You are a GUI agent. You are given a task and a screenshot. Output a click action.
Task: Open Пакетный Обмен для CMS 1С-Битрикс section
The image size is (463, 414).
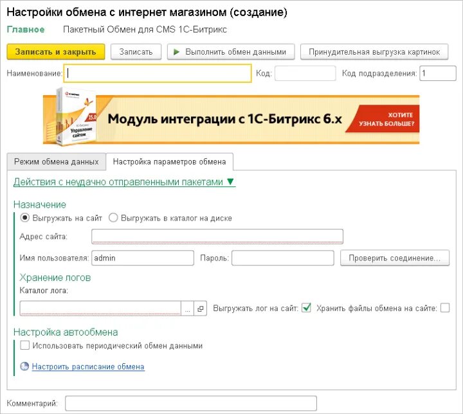(x=145, y=30)
